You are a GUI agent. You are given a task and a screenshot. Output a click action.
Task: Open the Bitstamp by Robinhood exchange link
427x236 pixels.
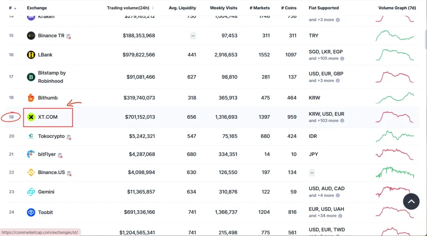(x=52, y=77)
